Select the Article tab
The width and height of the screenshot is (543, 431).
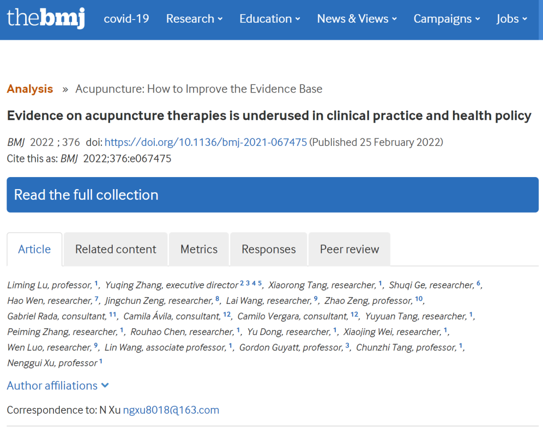pyautogui.click(x=34, y=249)
